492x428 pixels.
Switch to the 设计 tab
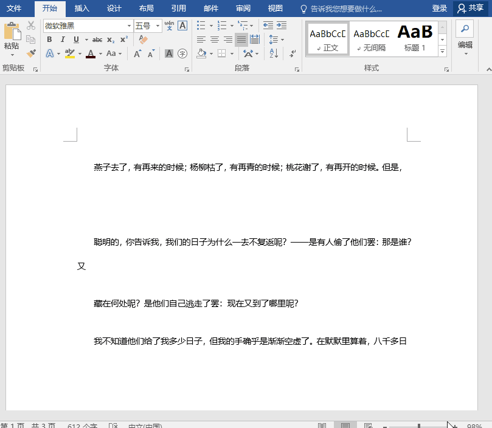point(114,9)
